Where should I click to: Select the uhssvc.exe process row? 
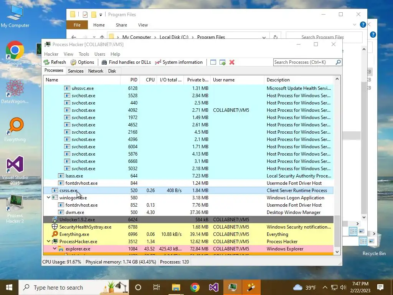coord(188,88)
